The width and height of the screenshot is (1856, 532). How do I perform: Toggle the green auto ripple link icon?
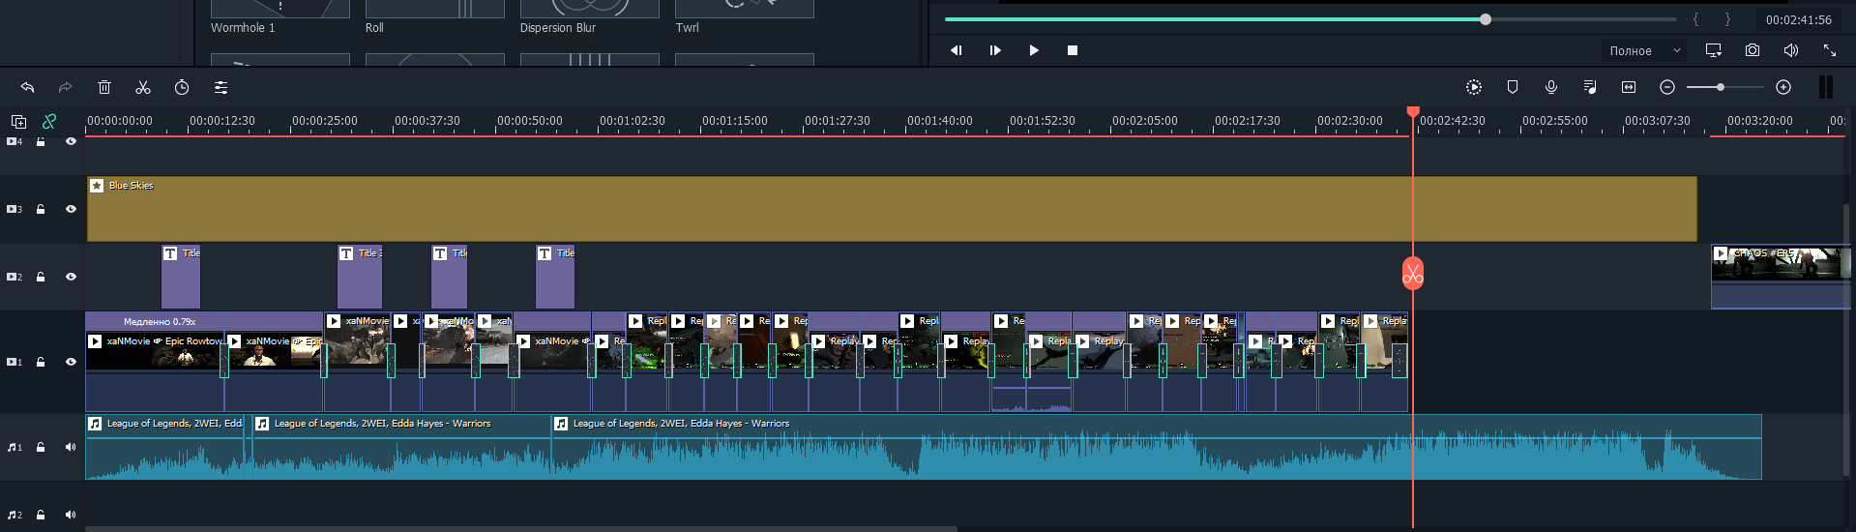[49, 121]
